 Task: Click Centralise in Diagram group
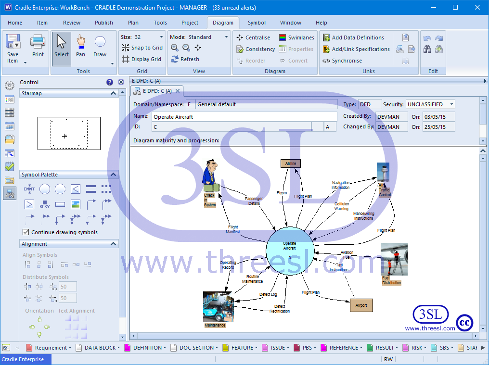click(253, 38)
